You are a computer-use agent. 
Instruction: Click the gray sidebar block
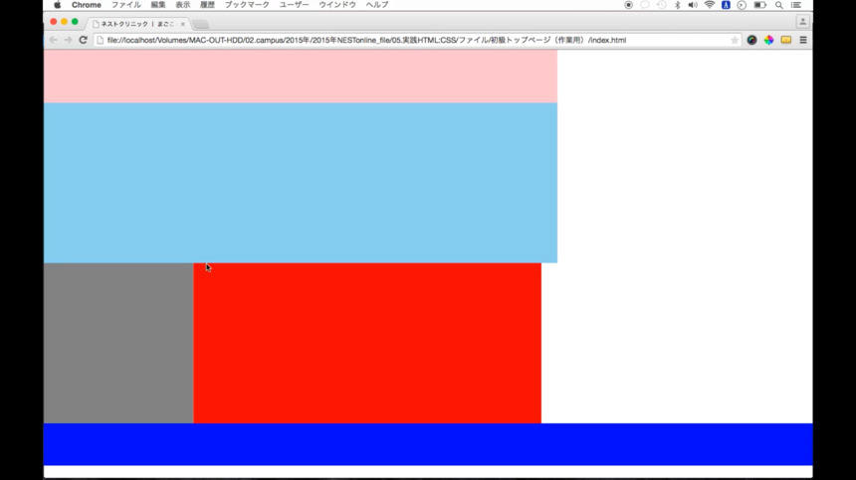click(x=118, y=343)
